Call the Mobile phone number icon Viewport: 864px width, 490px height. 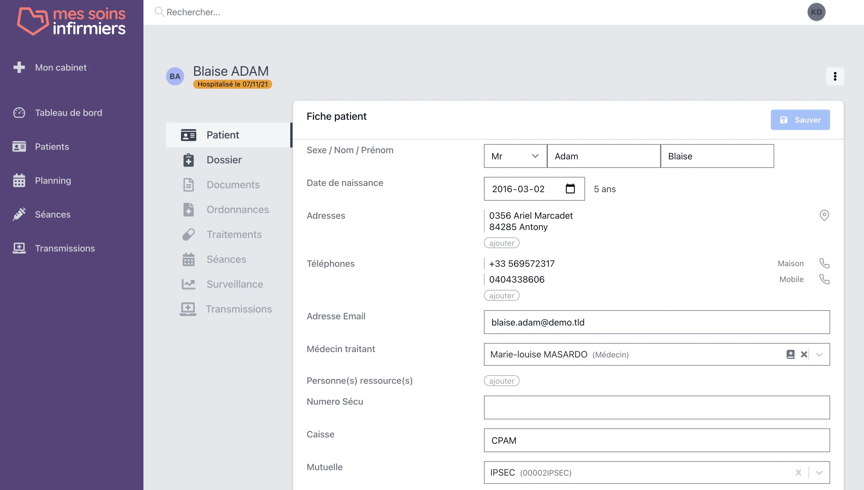[824, 279]
